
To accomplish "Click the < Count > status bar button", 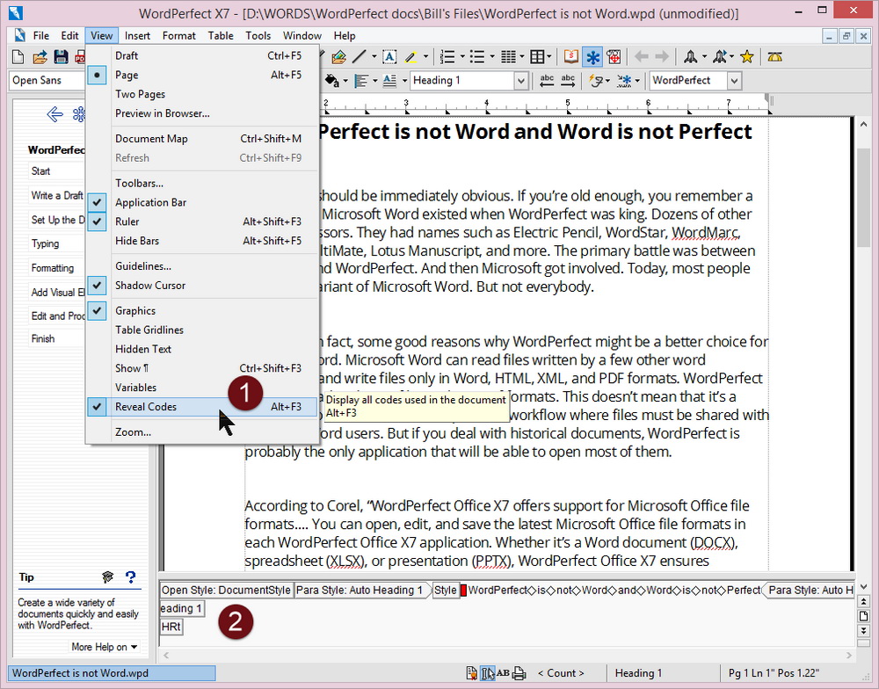I will (561, 673).
